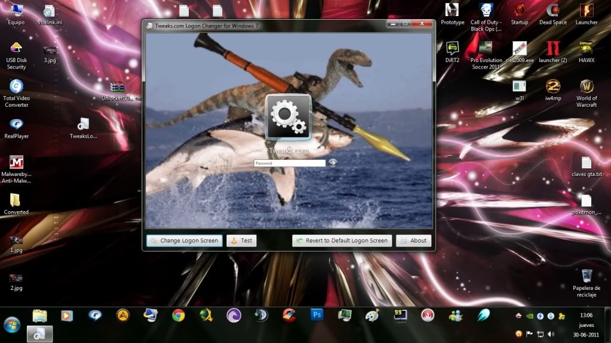Open the Equipo desktop icon

(x=16, y=14)
